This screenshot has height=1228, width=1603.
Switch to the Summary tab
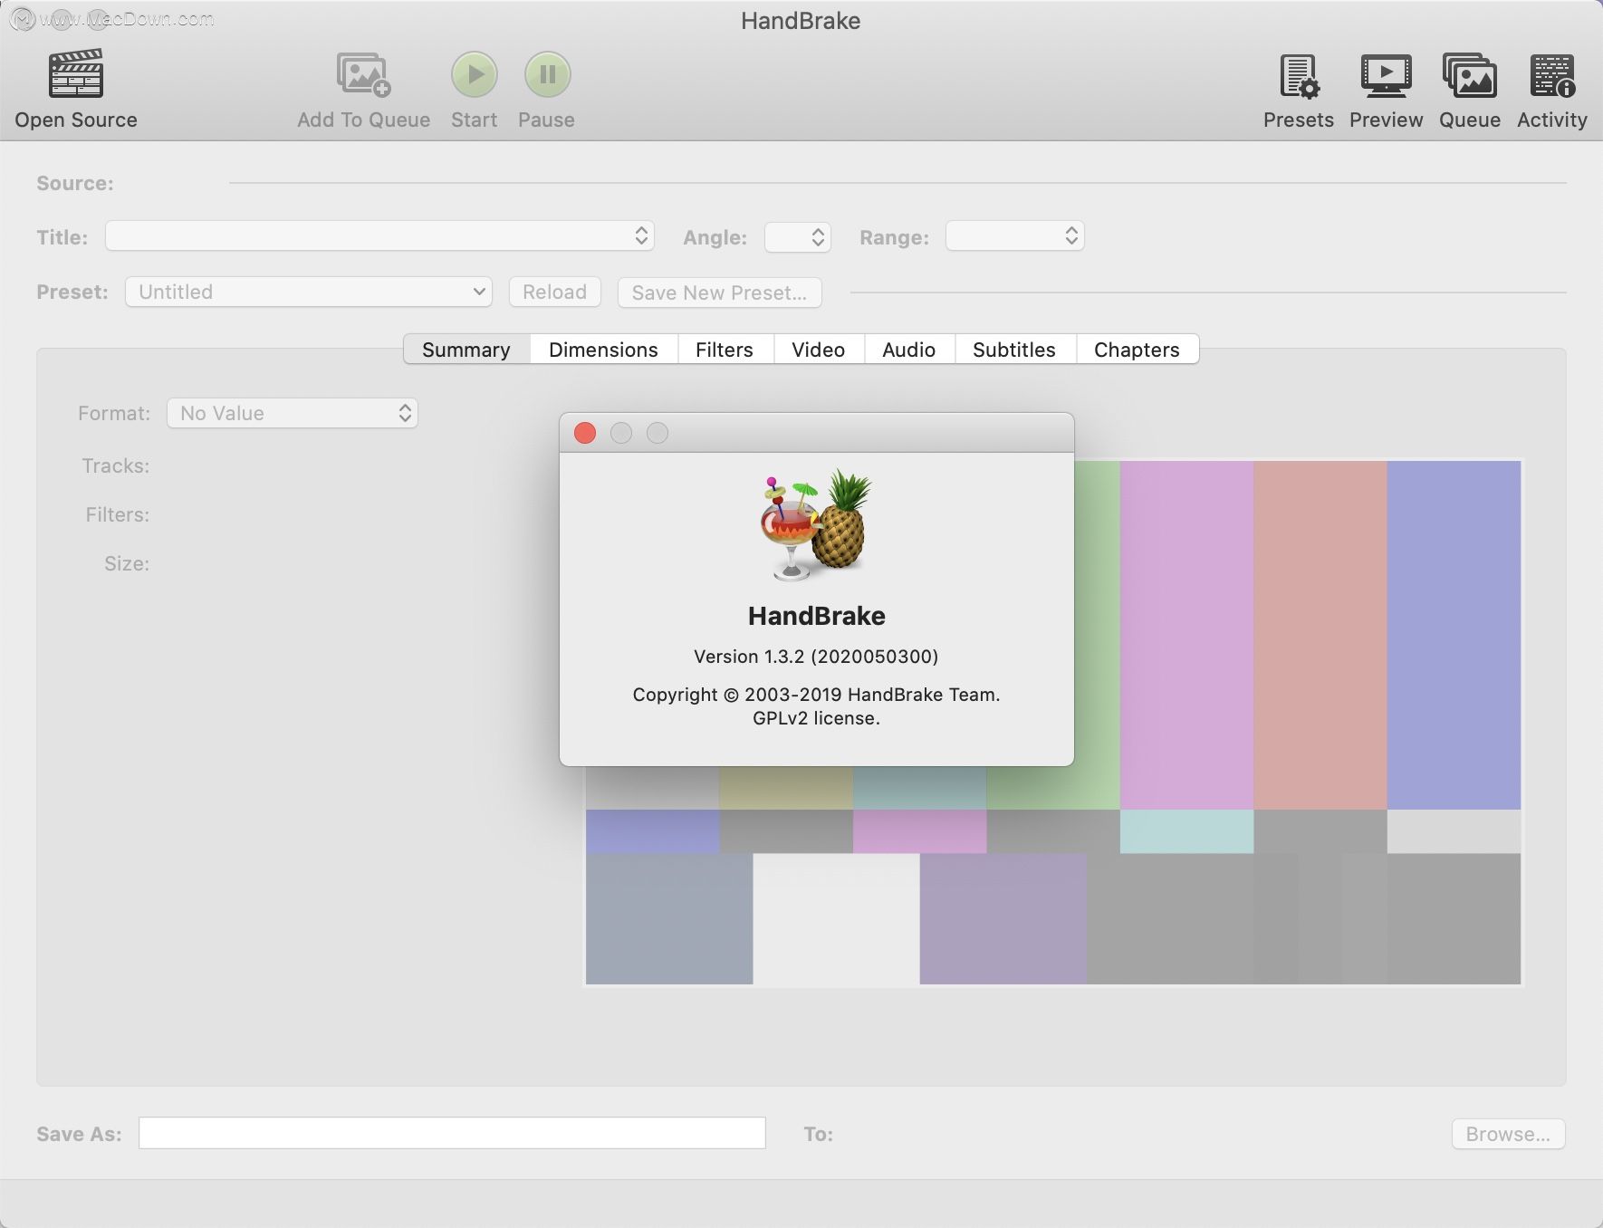[x=466, y=350]
